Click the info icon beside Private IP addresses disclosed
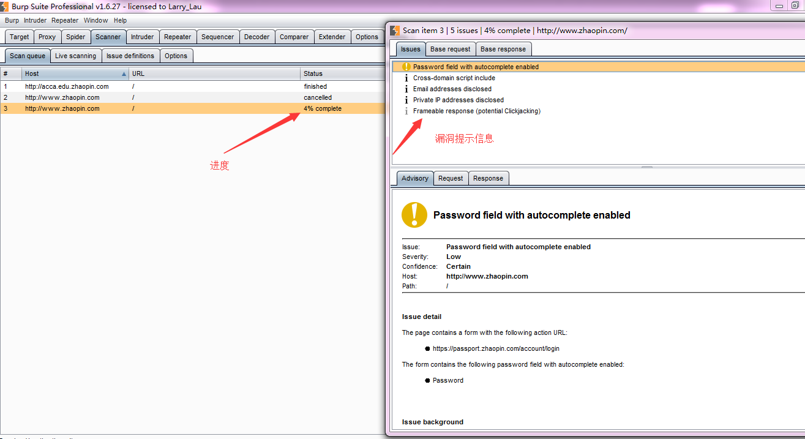The image size is (805, 439). 406,100
